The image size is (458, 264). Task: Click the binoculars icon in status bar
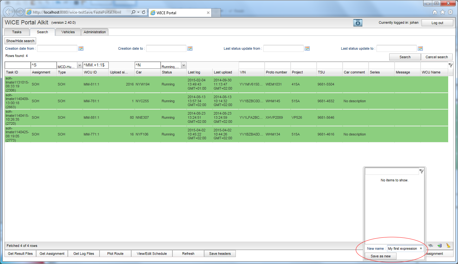[431, 246]
